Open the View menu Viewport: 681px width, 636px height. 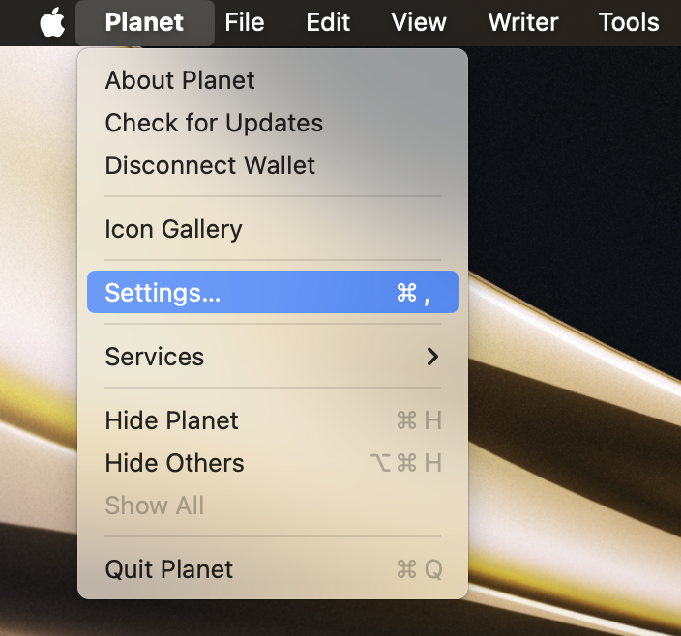pos(419,22)
